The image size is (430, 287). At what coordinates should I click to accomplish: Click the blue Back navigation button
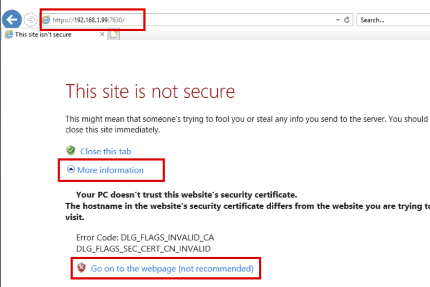click(12, 20)
